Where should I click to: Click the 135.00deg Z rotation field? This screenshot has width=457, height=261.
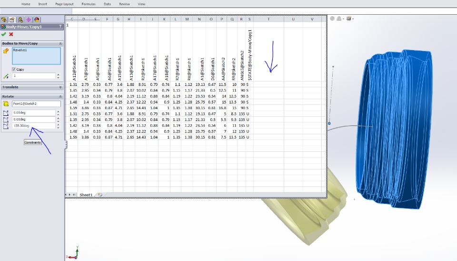click(34, 126)
